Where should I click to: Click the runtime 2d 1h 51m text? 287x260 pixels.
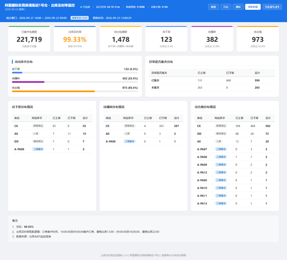pyautogui.click(x=114, y=7)
